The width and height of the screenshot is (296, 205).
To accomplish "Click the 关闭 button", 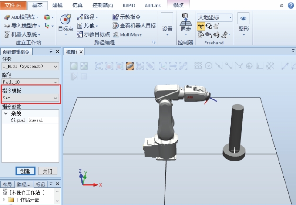I will [x=47, y=171].
